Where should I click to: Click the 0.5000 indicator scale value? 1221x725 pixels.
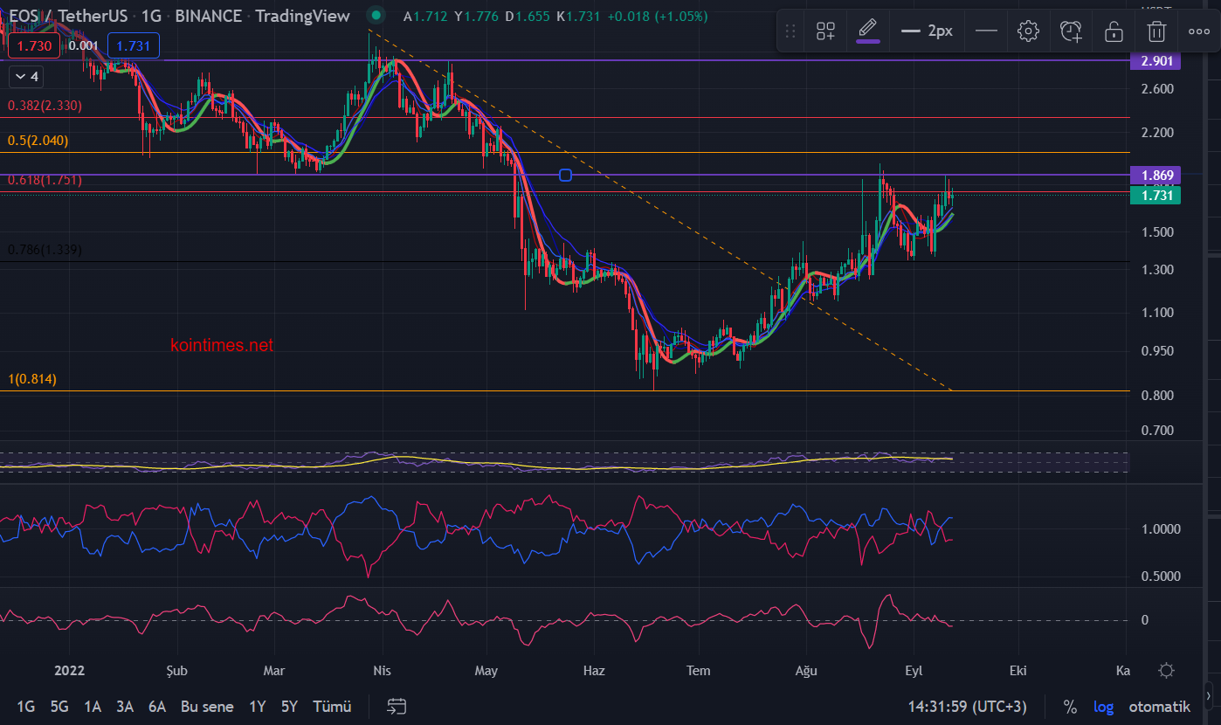pyautogui.click(x=1162, y=577)
